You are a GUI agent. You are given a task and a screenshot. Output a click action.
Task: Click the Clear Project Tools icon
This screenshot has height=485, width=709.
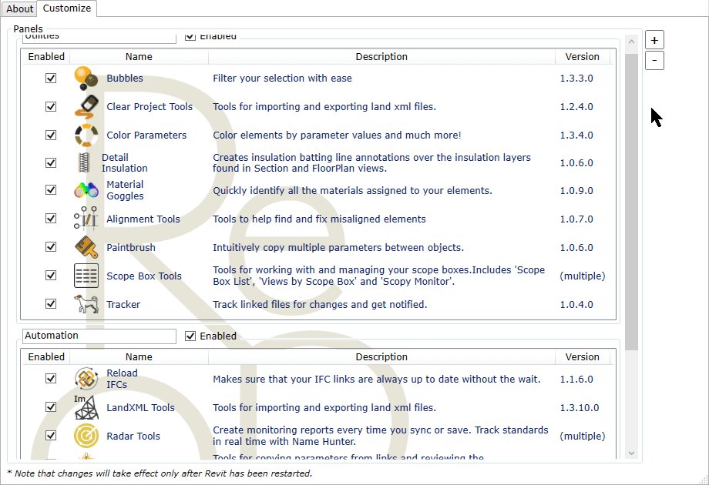(x=86, y=106)
